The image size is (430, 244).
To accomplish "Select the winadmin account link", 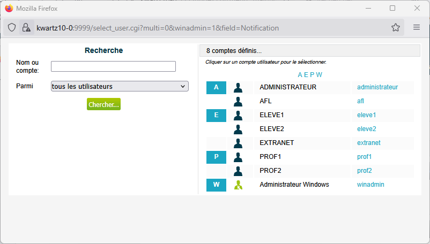I will click(370, 185).
